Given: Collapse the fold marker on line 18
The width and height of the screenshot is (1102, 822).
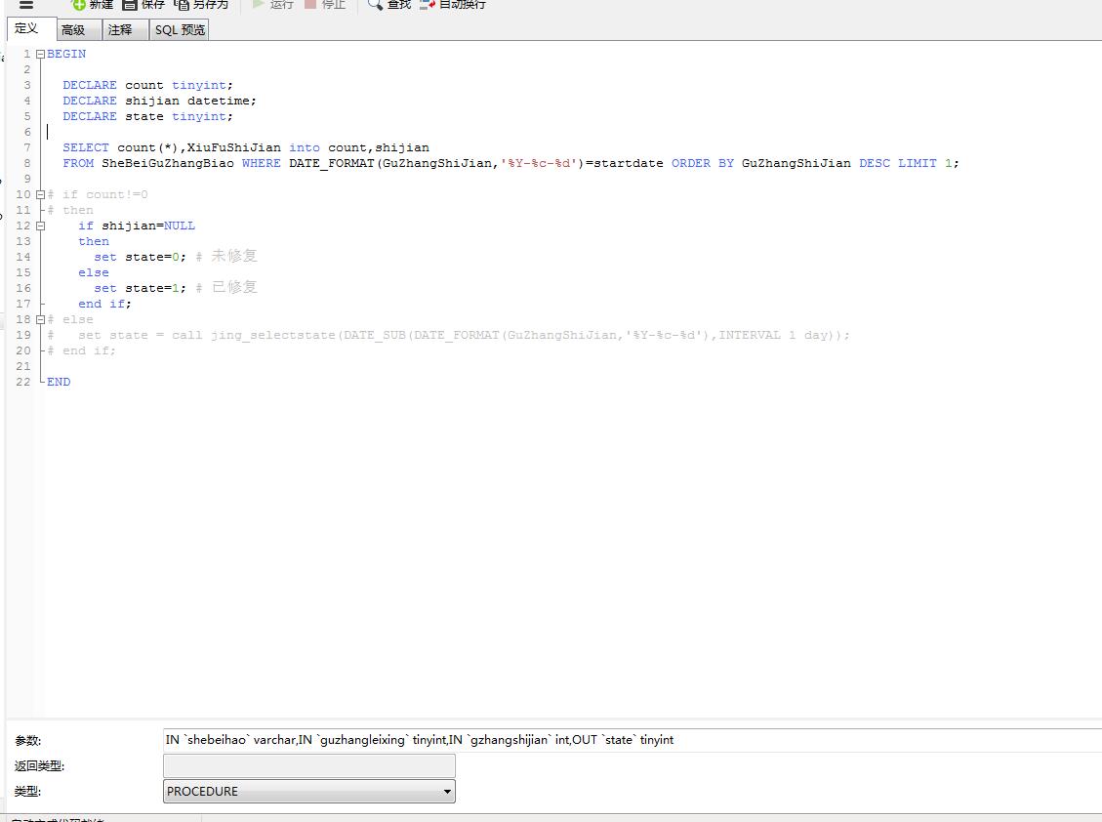Looking at the screenshot, I should pyautogui.click(x=40, y=319).
